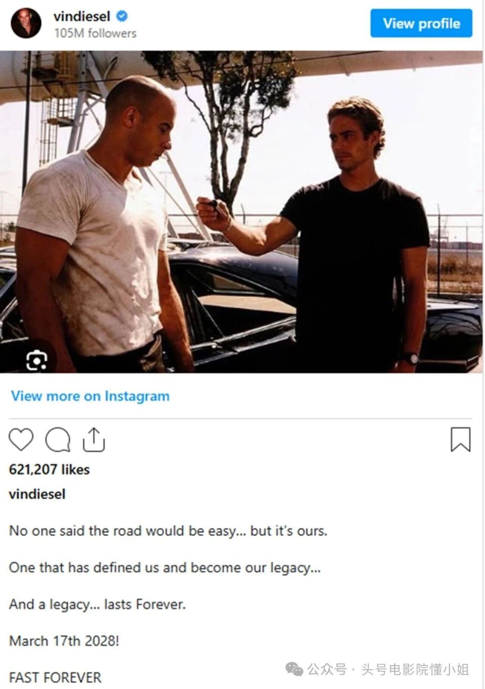Open the View more on Instagram link
The image size is (485, 689).
(90, 396)
